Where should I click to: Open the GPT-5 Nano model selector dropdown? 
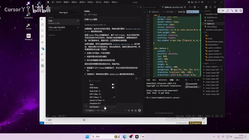(102, 110)
